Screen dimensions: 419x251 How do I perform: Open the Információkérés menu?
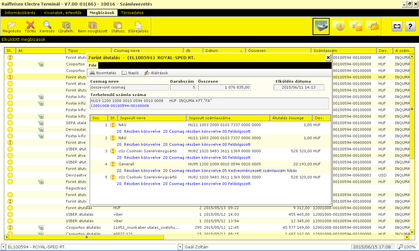[20, 13]
